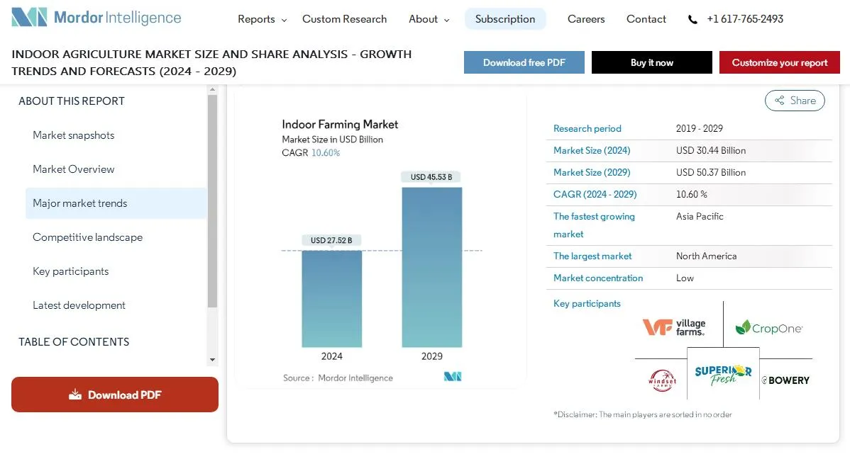
Task: Share this report using Share button
Action: (x=795, y=101)
